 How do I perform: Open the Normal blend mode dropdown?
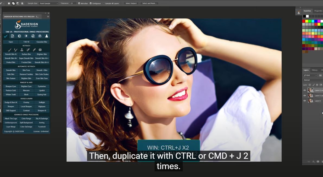click(x=313, y=80)
